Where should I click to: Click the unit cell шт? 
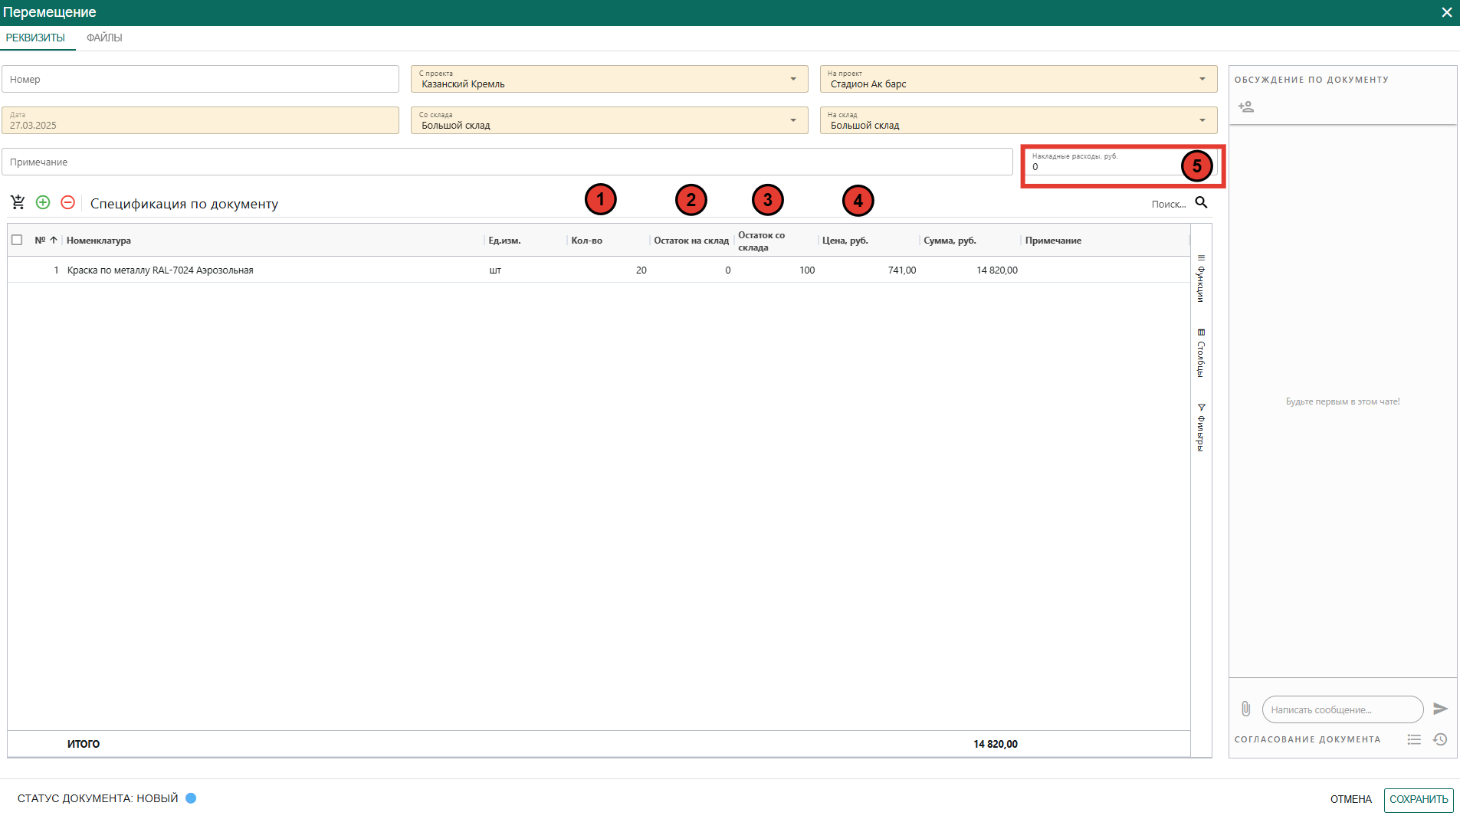coord(495,270)
